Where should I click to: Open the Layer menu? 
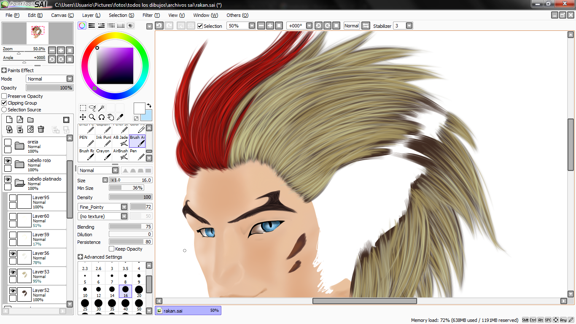click(x=91, y=15)
